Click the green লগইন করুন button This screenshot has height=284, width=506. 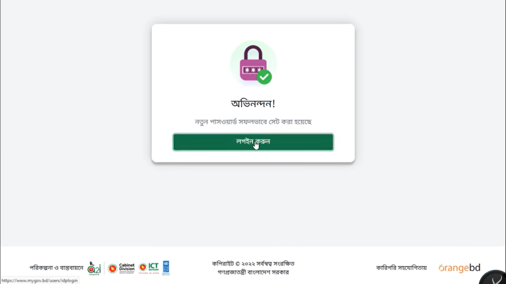(x=253, y=142)
